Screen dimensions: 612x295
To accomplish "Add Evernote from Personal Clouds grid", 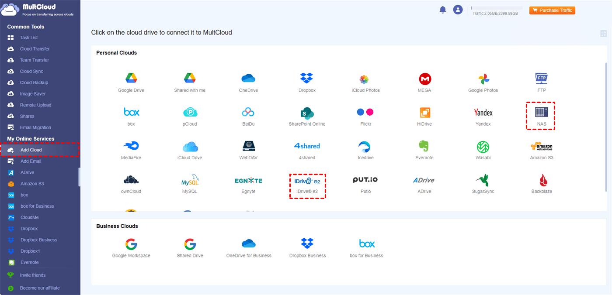I will click(424, 146).
